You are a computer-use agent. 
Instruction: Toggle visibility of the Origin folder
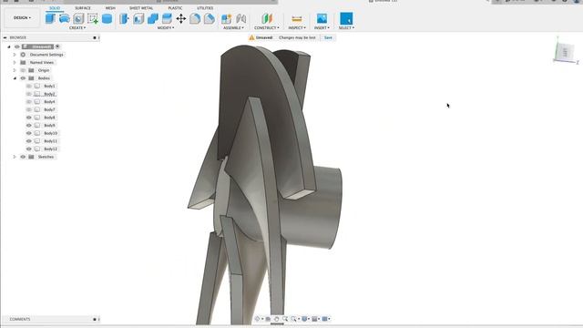pyautogui.click(x=23, y=70)
